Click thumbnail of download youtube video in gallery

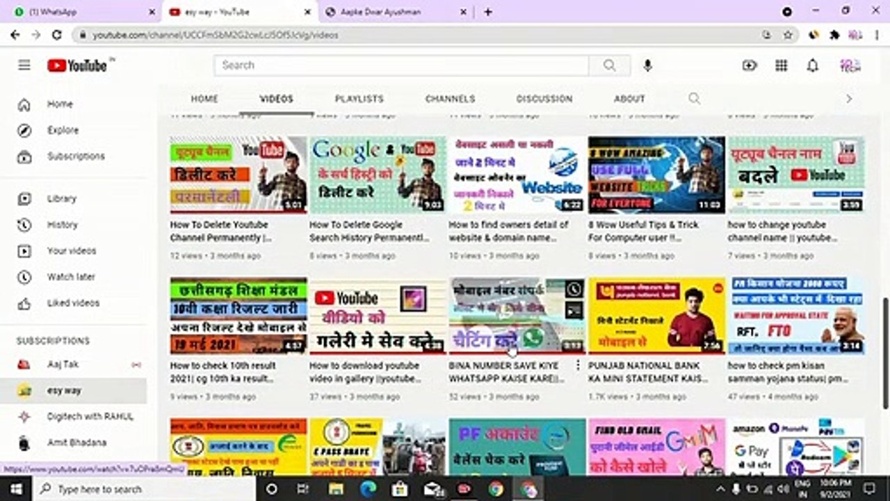pyautogui.click(x=378, y=315)
